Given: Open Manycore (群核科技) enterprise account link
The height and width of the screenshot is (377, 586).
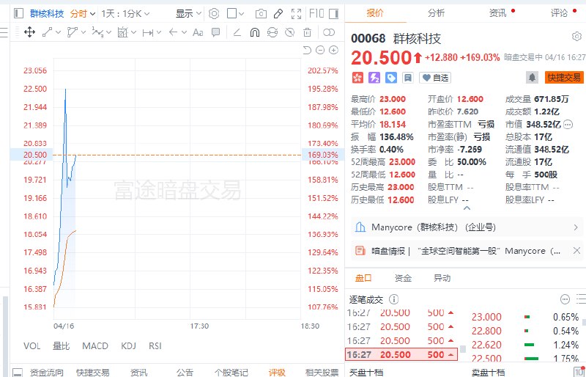Looking at the screenshot, I should click(x=467, y=227).
